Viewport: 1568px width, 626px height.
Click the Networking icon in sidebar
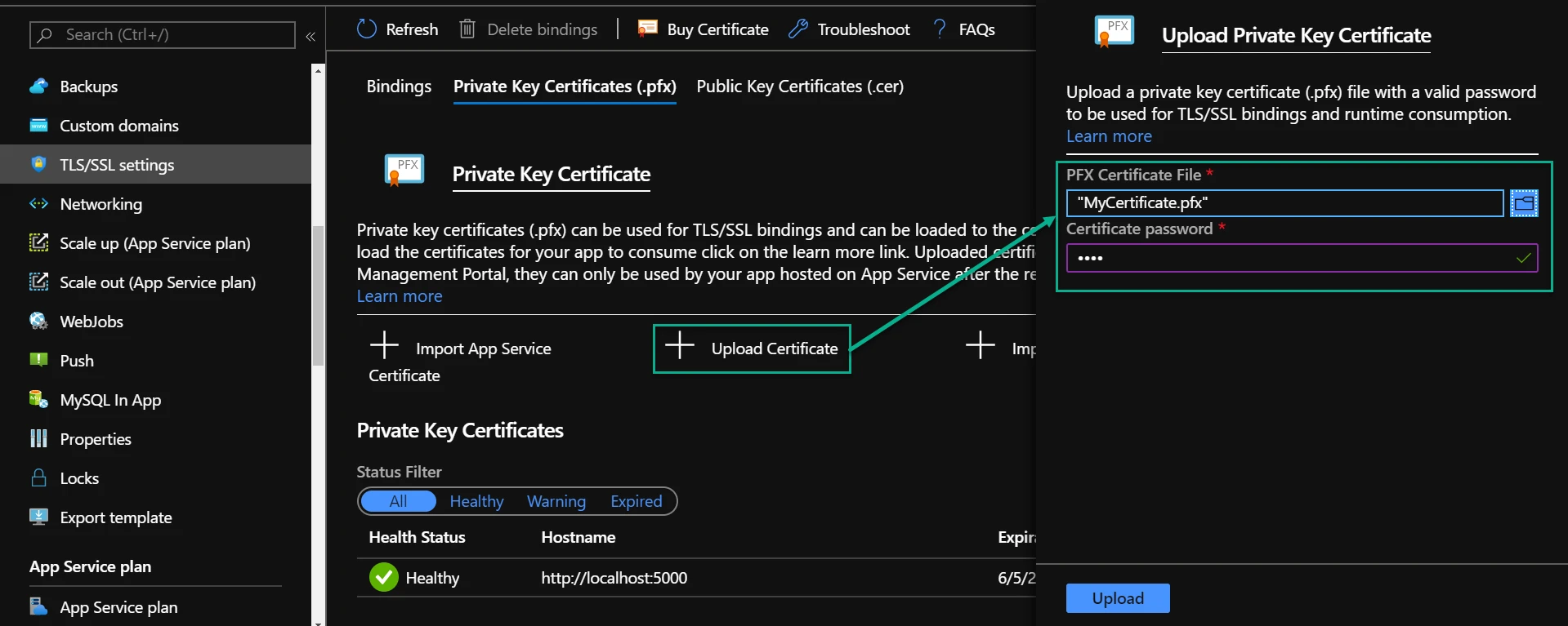[x=38, y=203]
